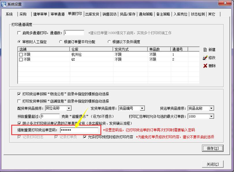This screenshot has height=172, width=234.
Task: Click the 保存[S] button
Action: pos(213,148)
